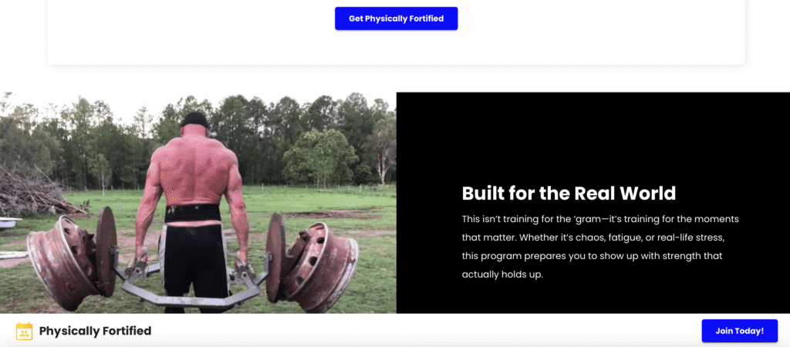Select the Physically Fortified title in footer bar
This screenshot has height=347, width=790.
pos(95,331)
